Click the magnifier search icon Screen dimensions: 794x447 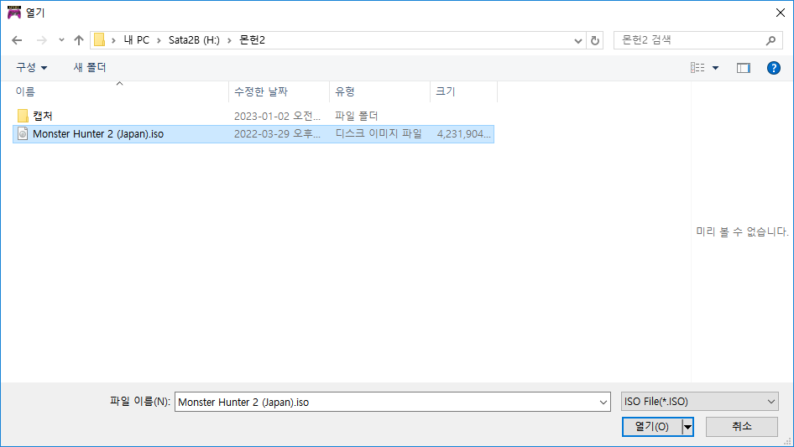tap(770, 40)
